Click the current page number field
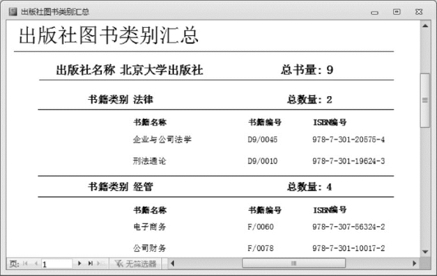437x276 pixels. [57, 264]
